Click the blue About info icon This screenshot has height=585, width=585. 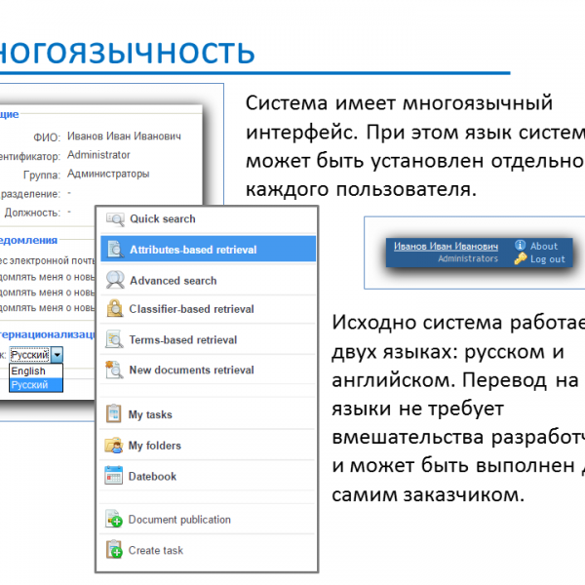point(521,246)
